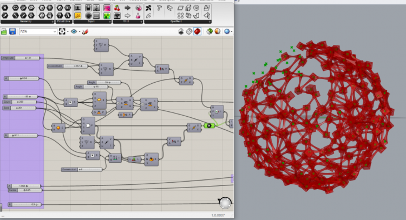Click the Amplitude number slider

[x=21, y=58]
